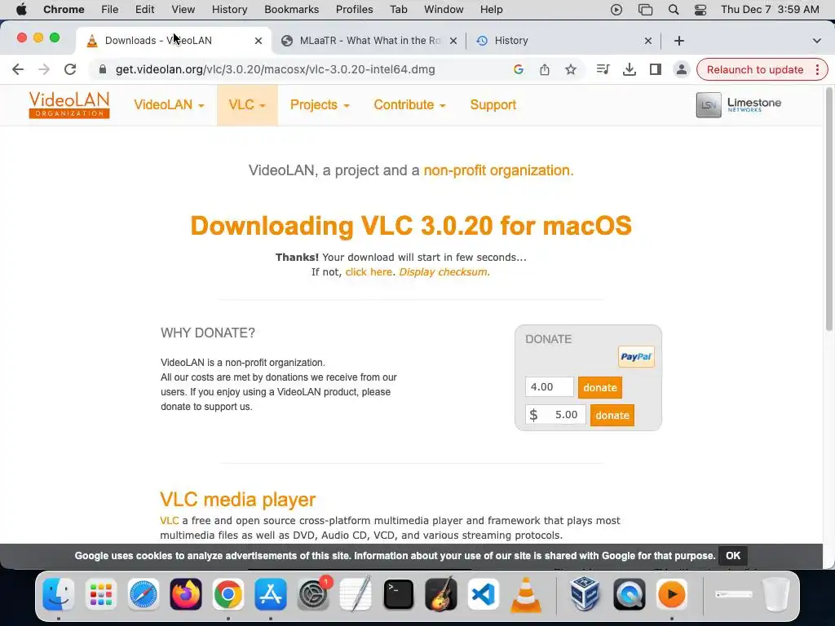835x626 pixels.
Task: Follow the non-profit organization link
Action: (x=498, y=170)
